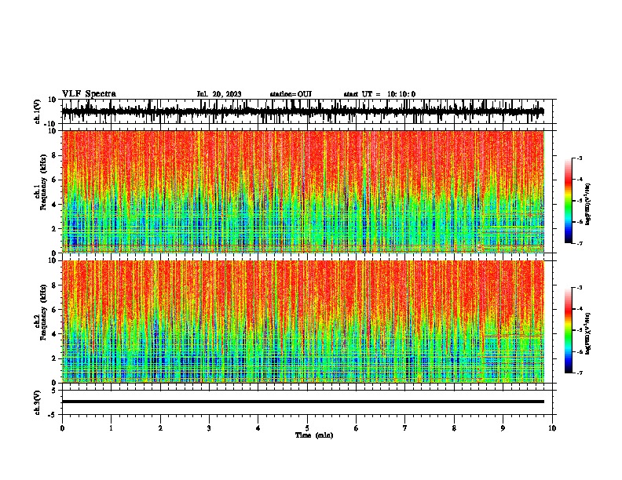Click inside the ch.1 spectrogram panel
This screenshot has height=480, width=622.
click(x=302, y=191)
